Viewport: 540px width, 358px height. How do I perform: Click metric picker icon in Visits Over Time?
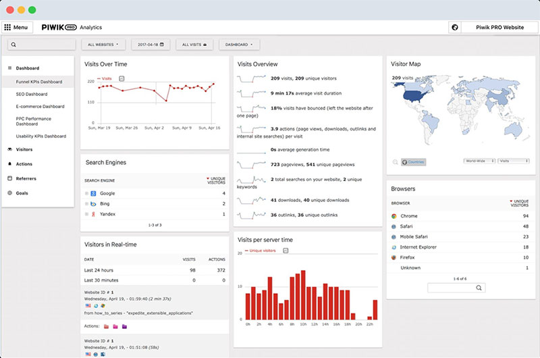[122, 78]
